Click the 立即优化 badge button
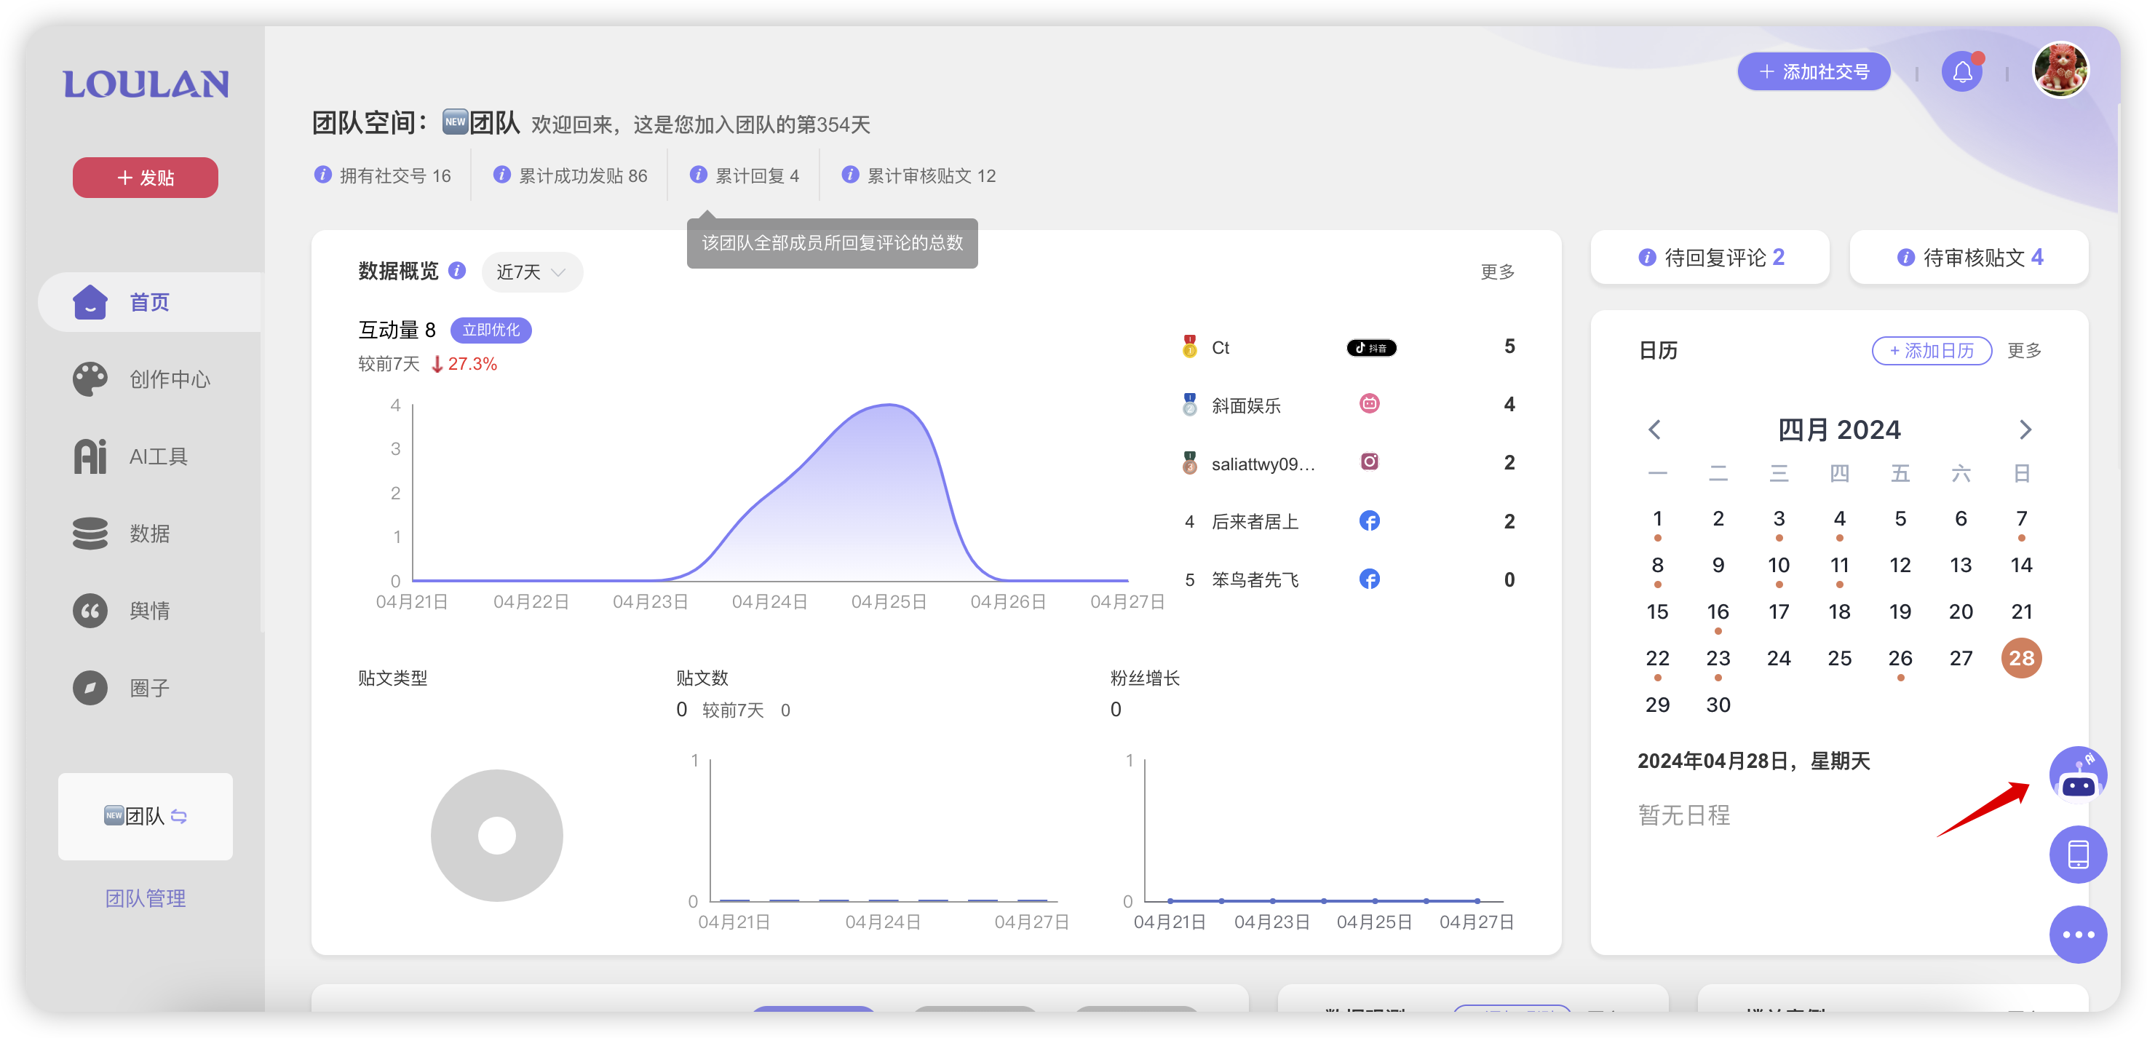The image size is (2147, 1038). coord(491,330)
